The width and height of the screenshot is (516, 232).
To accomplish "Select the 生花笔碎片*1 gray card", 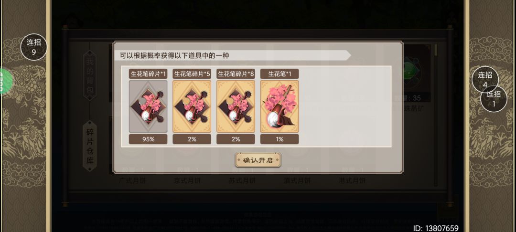I will 148,106.
